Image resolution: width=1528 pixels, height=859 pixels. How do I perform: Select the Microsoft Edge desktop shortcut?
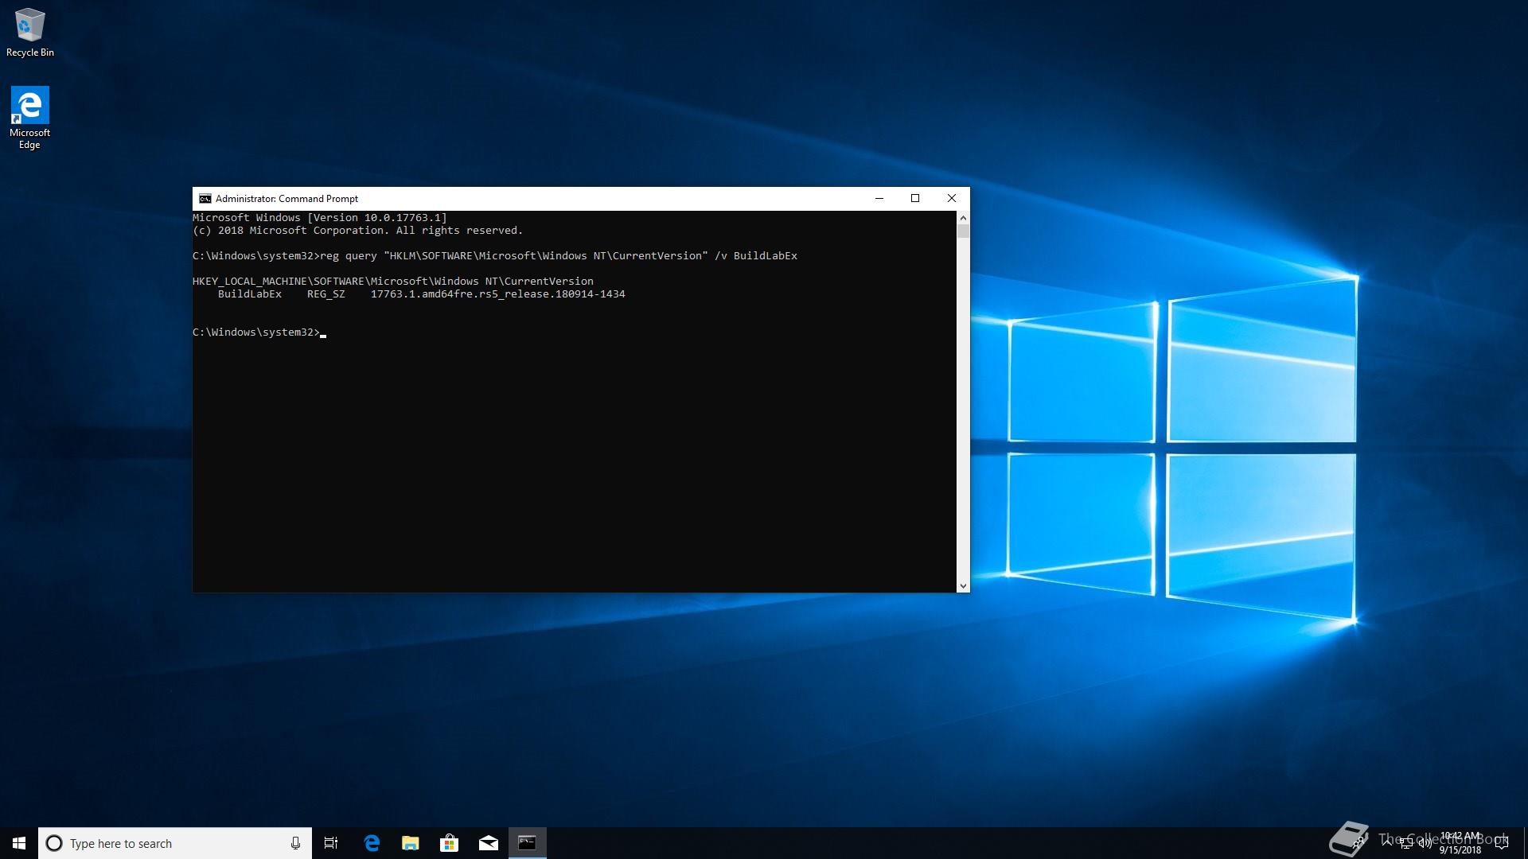29,118
